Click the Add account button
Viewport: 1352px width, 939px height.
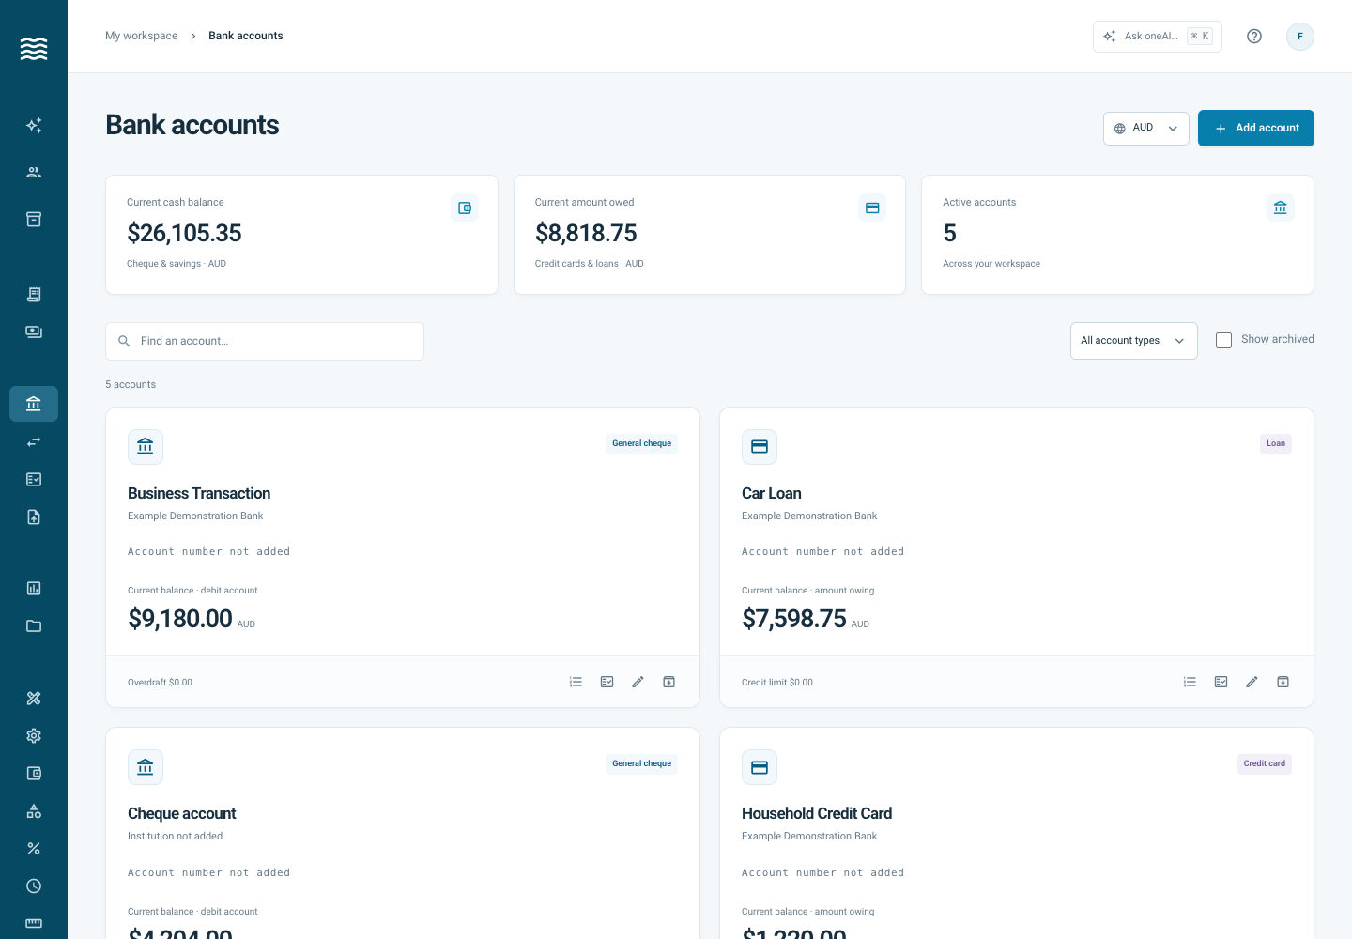point(1255,129)
